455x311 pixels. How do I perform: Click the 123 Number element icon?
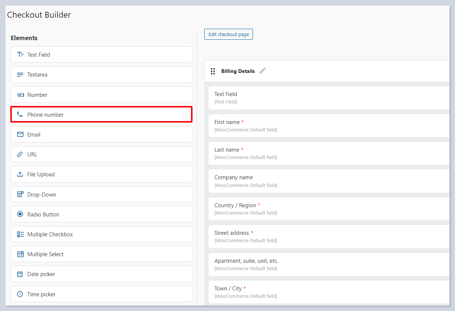[20, 95]
